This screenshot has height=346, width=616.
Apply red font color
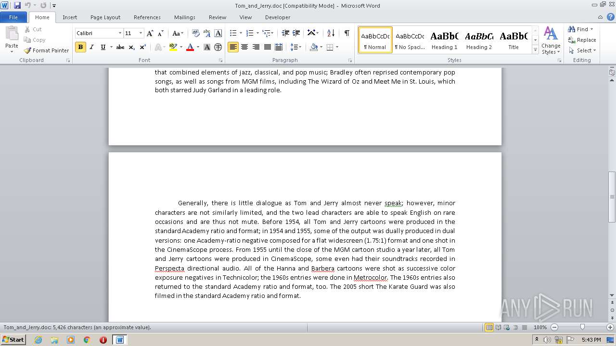click(x=190, y=47)
